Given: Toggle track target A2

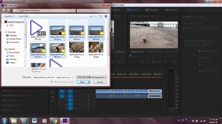Looking at the screenshot, I should [x=70, y=100].
